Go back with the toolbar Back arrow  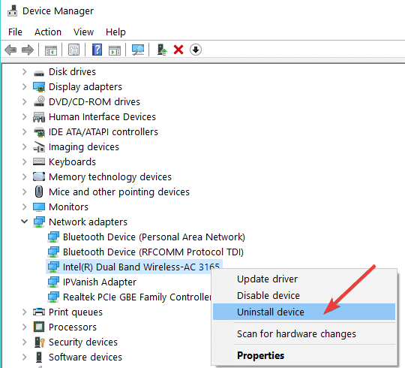click(10, 50)
